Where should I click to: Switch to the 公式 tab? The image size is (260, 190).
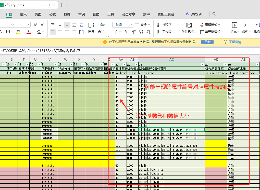point(52,14)
